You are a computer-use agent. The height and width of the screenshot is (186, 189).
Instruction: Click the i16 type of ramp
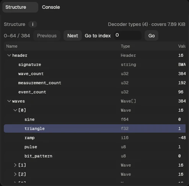pos(125,138)
